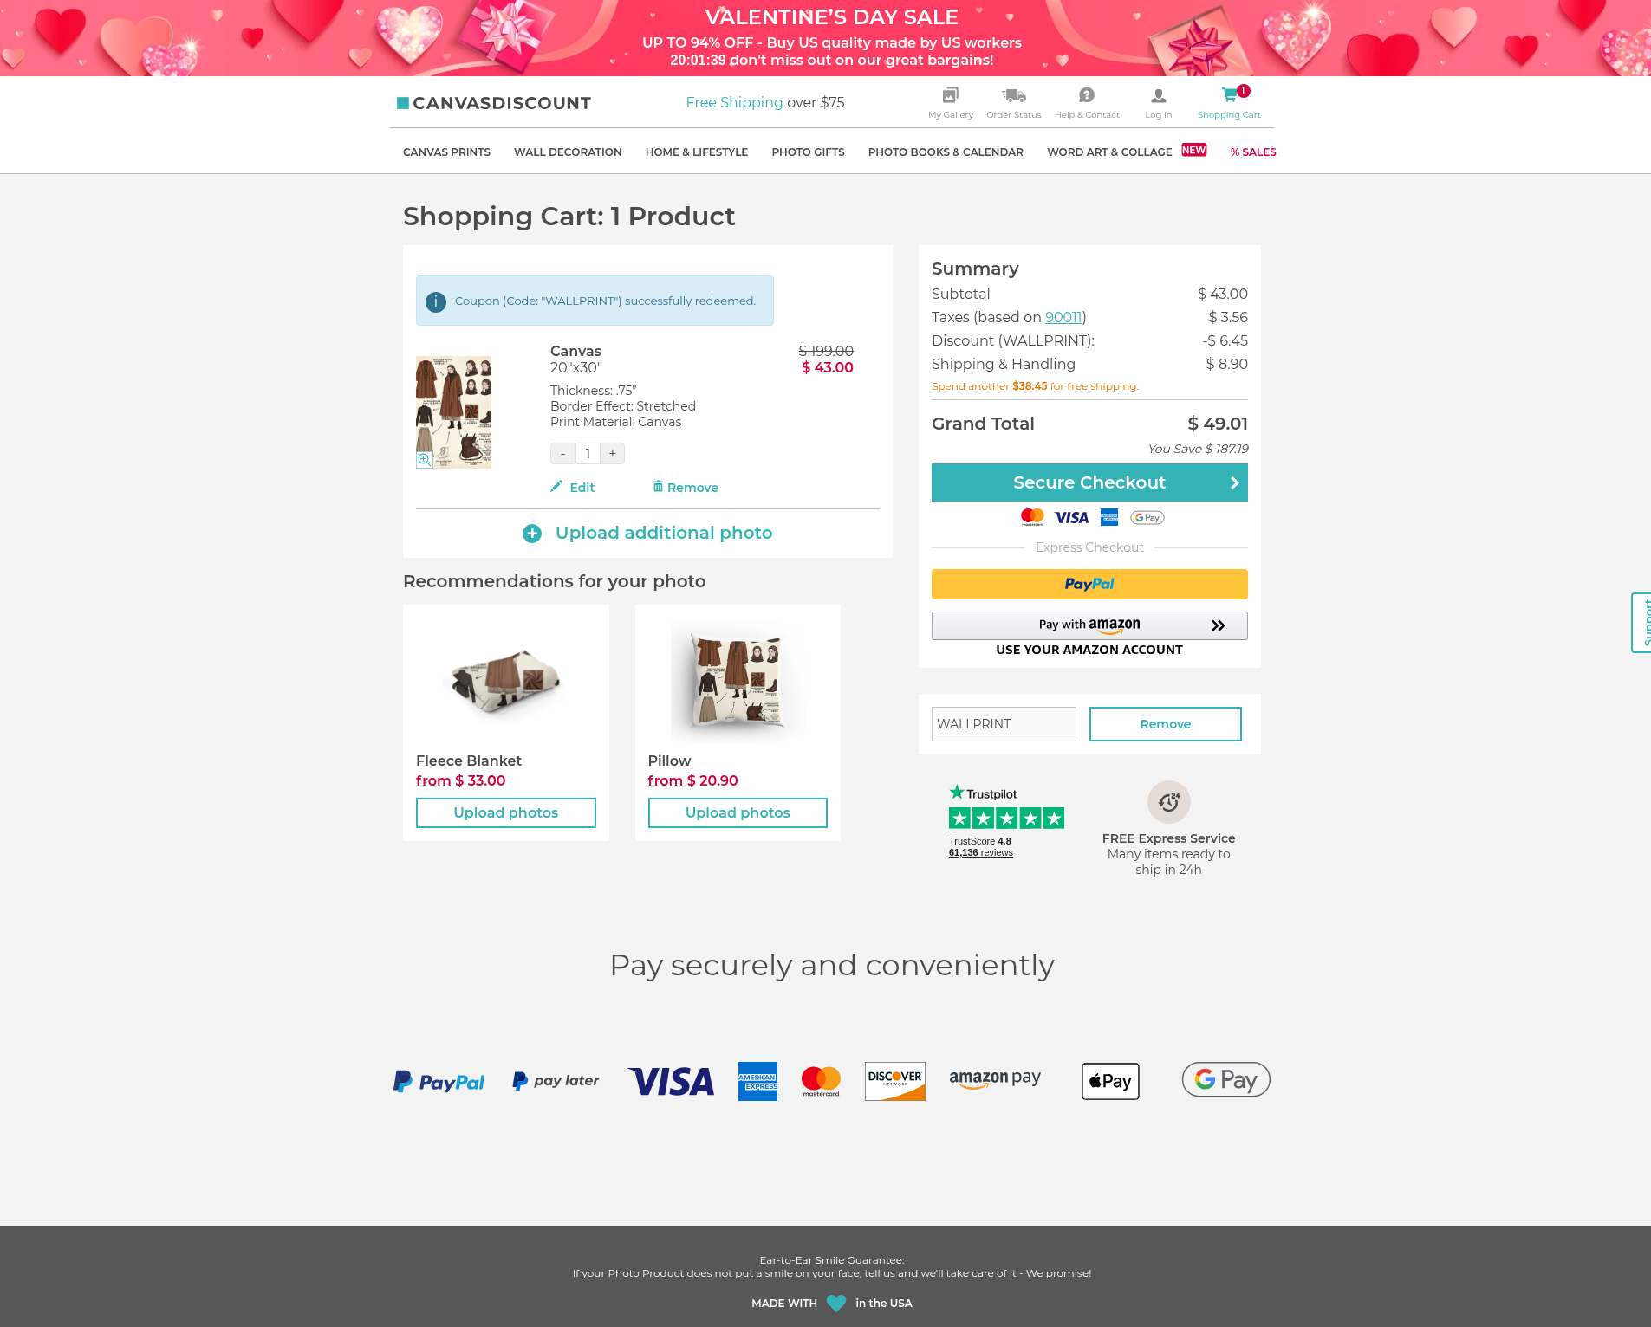Screen dimensions: 1651x1327
Task: Click the Log in user icon
Action: (1158, 95)
